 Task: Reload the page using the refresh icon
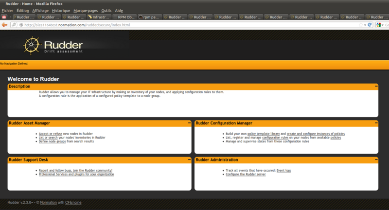370,25
